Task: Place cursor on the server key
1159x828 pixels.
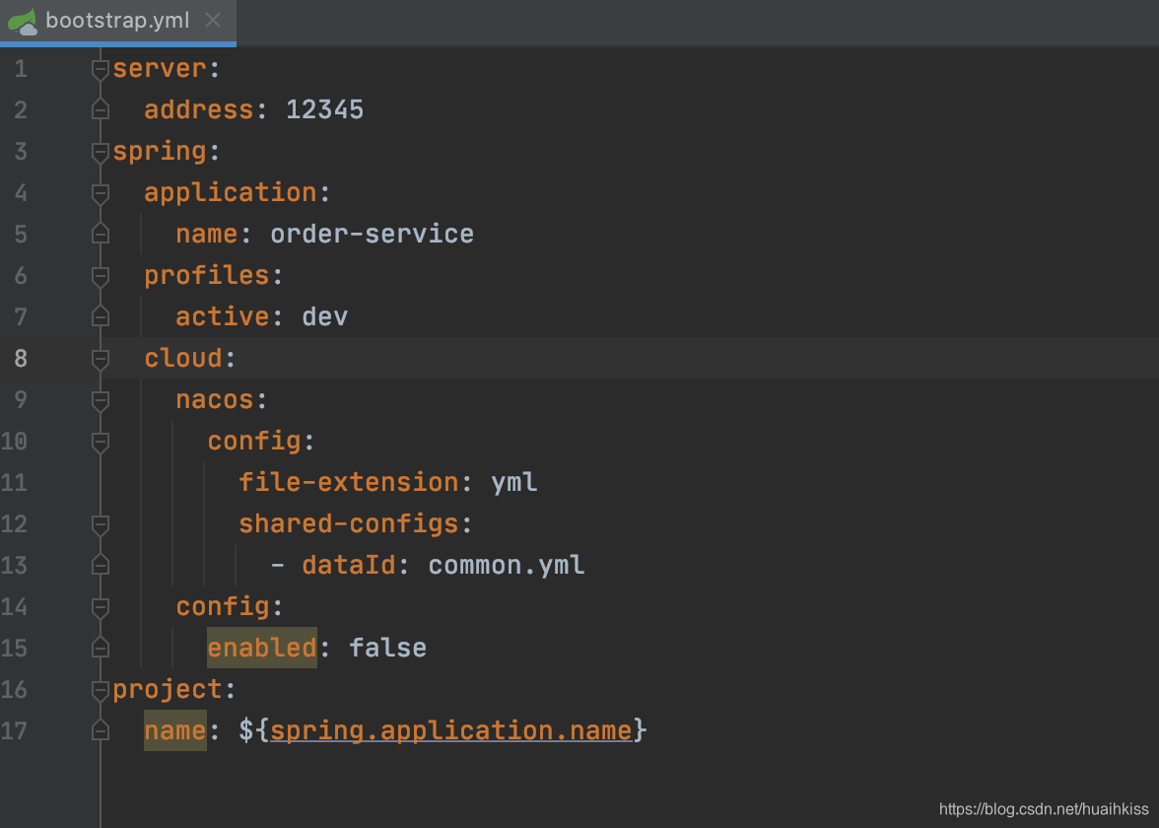Action: pos(160,69)
